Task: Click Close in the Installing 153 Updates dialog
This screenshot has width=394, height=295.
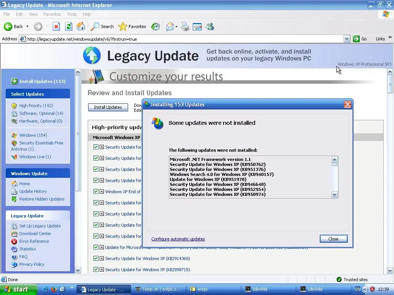Action: [x=334, y=239]
